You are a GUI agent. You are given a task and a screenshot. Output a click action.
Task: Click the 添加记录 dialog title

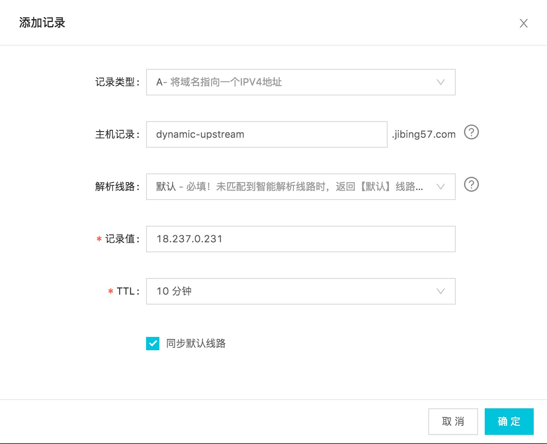tap(42, 23)
